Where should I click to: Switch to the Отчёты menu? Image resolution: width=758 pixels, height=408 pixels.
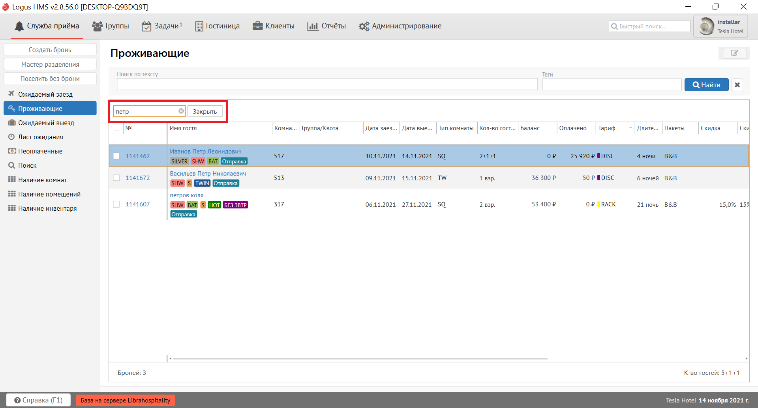click(x=326, y=26)
